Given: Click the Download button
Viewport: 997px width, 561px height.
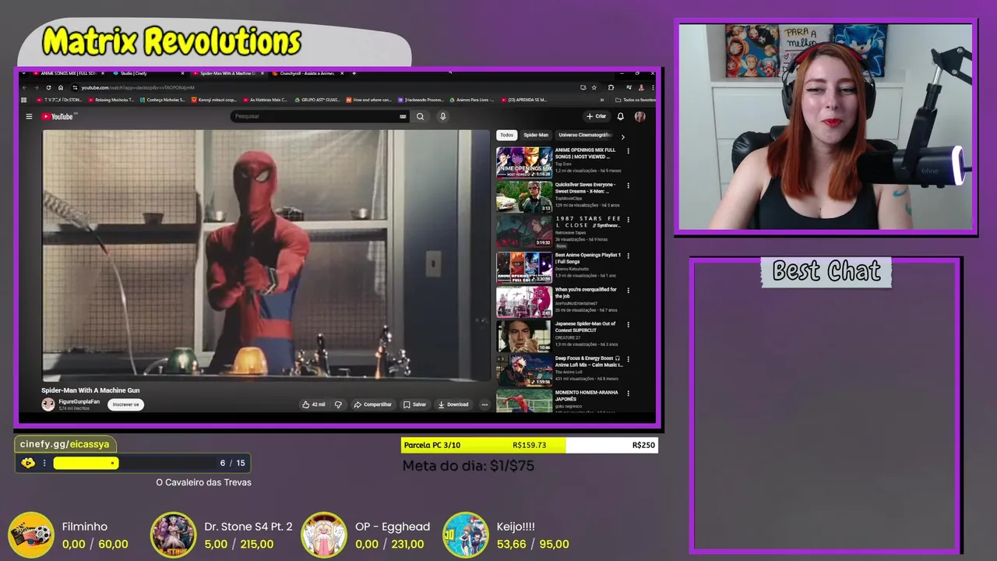Looking at the screenshot, I should (x=453, y=404).
